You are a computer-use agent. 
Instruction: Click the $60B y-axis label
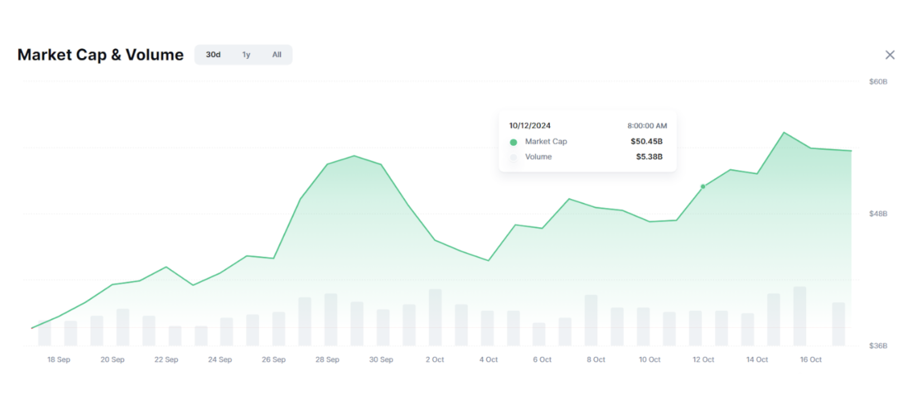878,82
